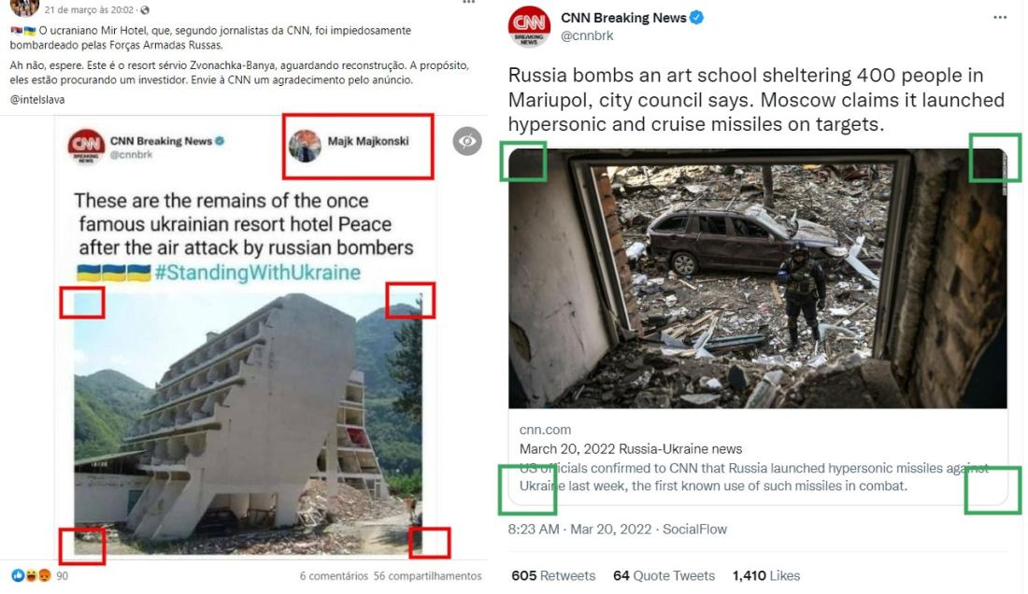This screenshot has width=1028, height=594.
Task: Click the poster's profile picture at top left
Action: 24,7
